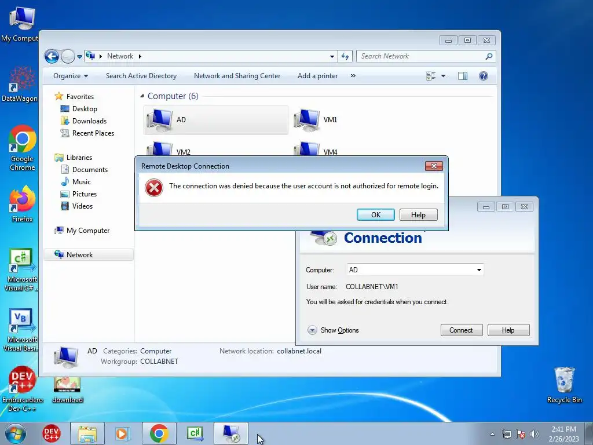593x445 pixels.
Task: Select Embarcadero Dev-C++ desktop shortcut
Action: tap(23, 389)
